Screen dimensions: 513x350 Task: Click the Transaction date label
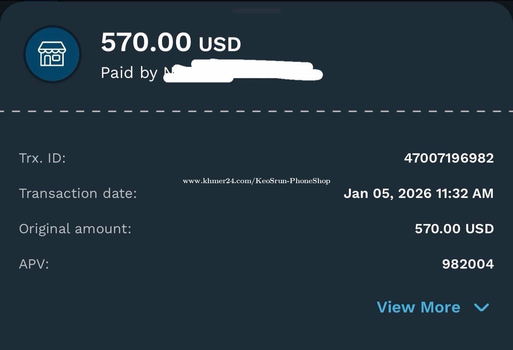click(78, 193)
